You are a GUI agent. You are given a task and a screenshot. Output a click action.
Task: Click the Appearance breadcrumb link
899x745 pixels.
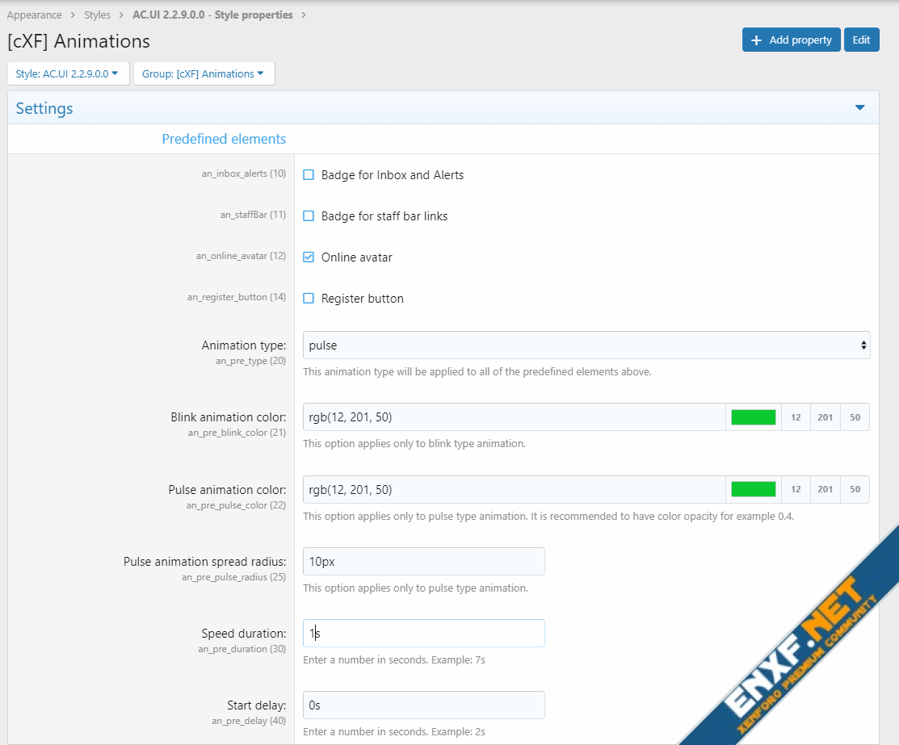35,15
